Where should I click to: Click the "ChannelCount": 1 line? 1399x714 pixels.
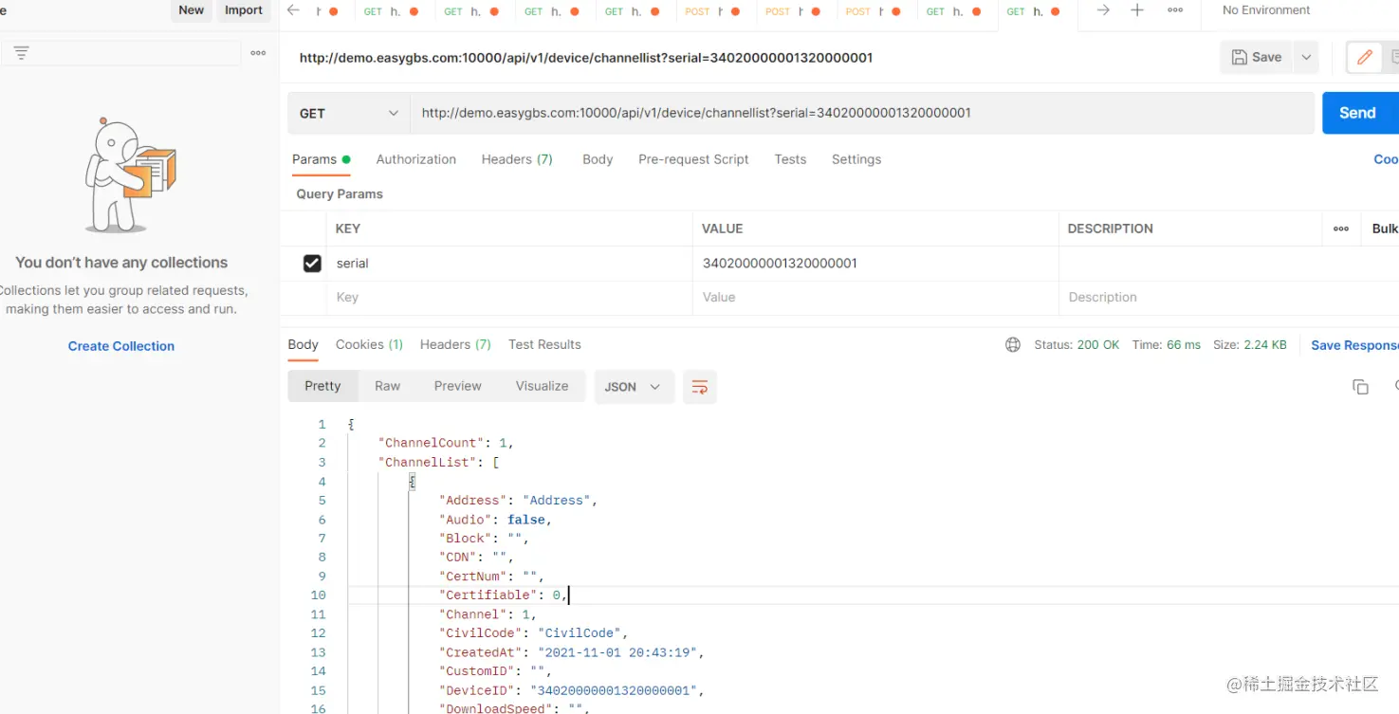click(x=446, y=443)
